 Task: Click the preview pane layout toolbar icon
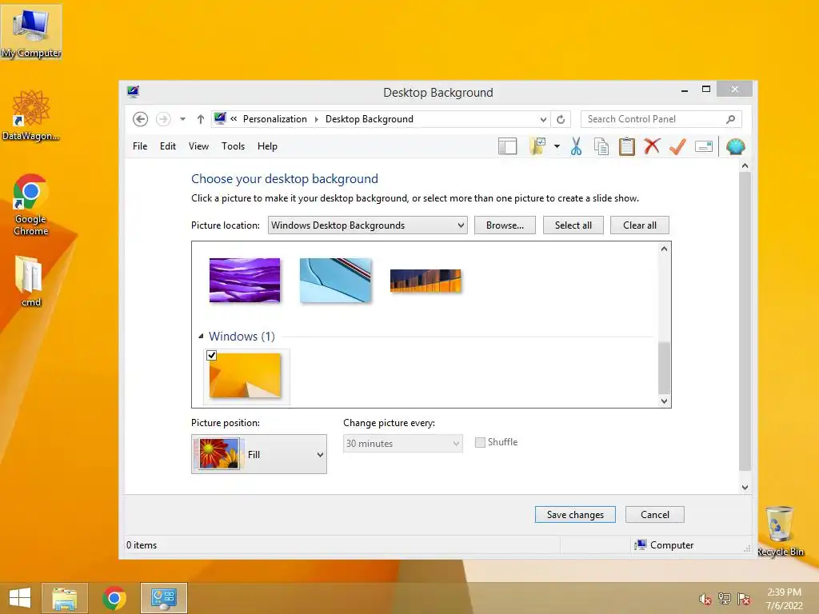[x=507, y=147]
